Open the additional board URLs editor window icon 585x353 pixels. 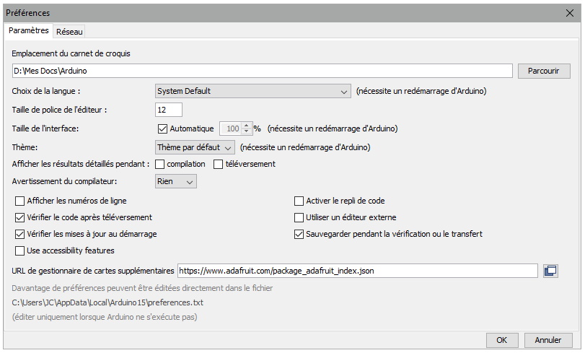click(x=550, y=271)
